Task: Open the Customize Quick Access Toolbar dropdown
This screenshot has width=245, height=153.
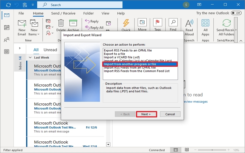Action: (33, 5)
